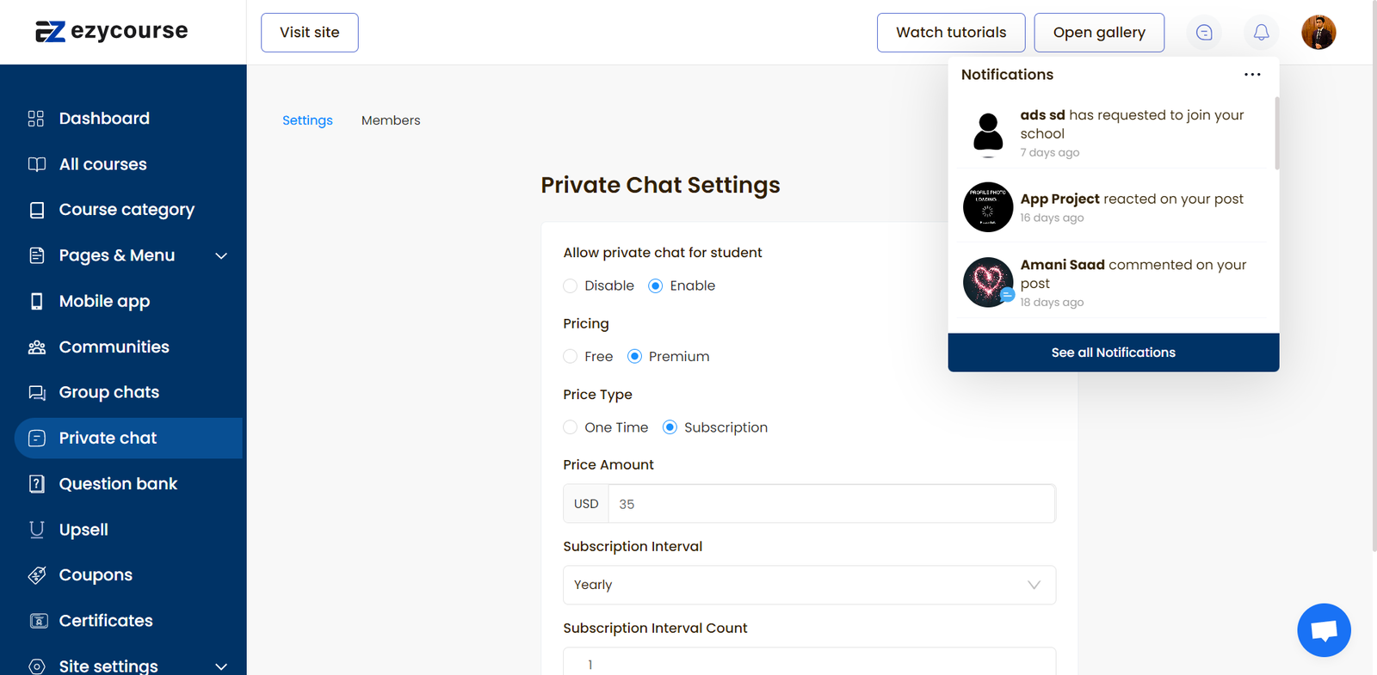Expand the Site settings submenu
The image size is (1377, 675).
221,666
